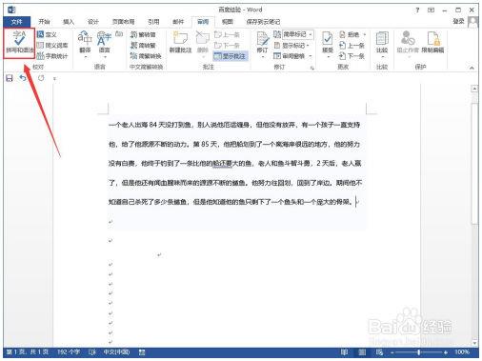Open the Restrict Editing pane
Screen dimensions: 482x361
pos(432,43)
